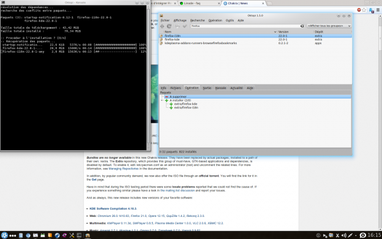This screenshot has width=382, height=239.
Task: Open the Aide menu in Octopi
Action: (x=241, y=20)
